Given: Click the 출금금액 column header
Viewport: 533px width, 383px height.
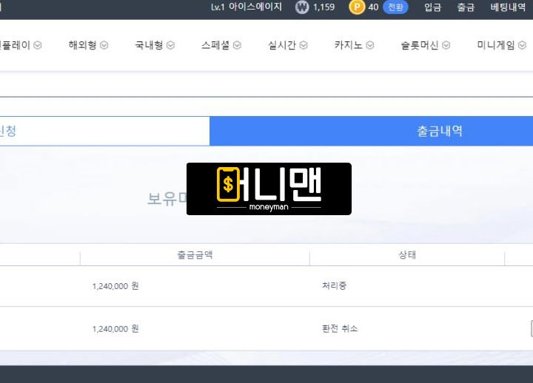Looking at the screenshot, I should 195,255.
